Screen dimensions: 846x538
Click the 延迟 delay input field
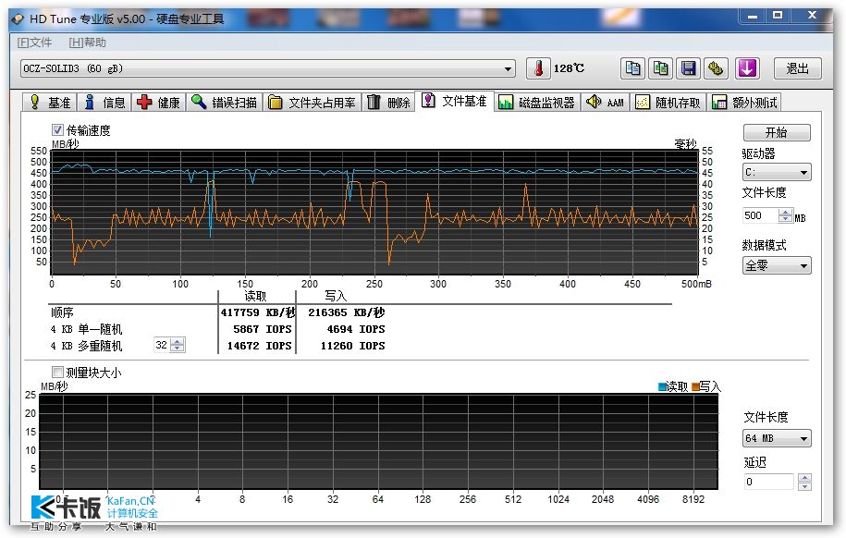pos(768,482)
